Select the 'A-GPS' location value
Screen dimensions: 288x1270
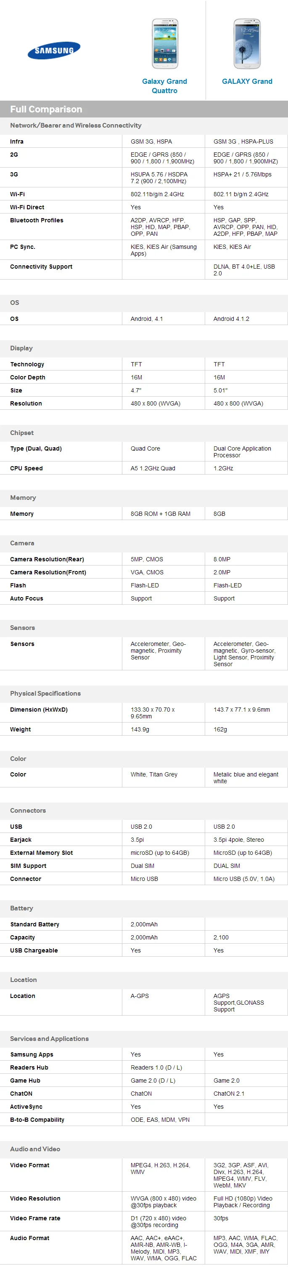click(x=140, y=996)
